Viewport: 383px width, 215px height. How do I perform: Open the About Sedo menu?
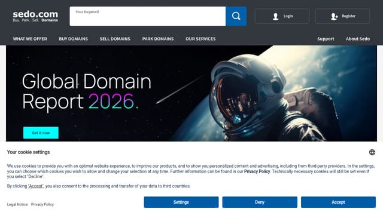pos(358,39)
